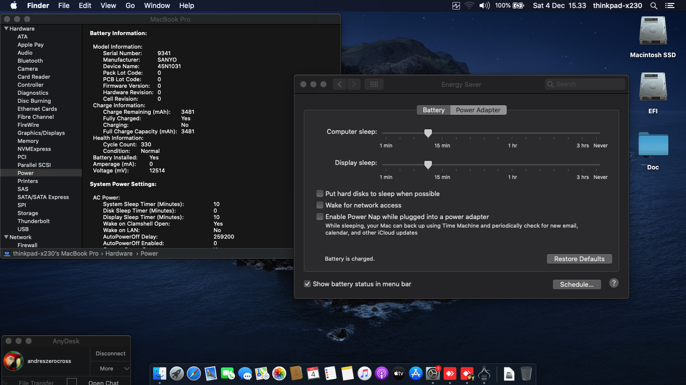Select Power in the Hardware sidebar
686x385 pixels.
click(41, 173)
